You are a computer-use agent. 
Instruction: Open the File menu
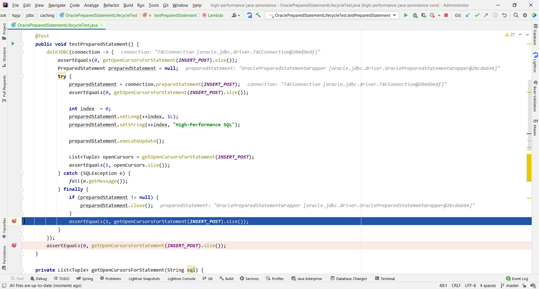pos(15,5)
